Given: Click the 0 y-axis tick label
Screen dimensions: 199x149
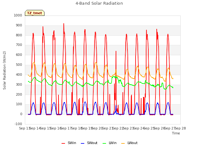Looking at the screenshot, I should [21, 114].
